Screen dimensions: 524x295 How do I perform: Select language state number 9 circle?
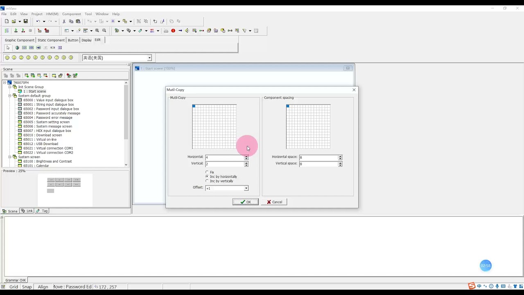(x=71, y=58)
